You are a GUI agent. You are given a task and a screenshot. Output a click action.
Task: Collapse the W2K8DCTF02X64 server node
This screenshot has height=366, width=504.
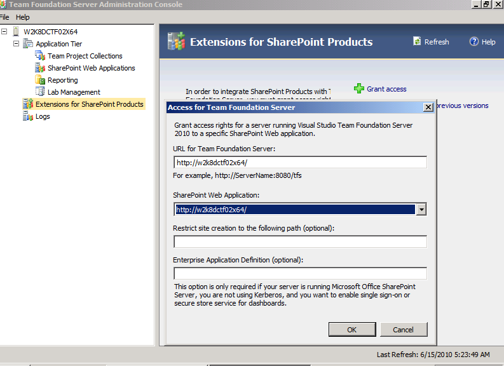(4, 32)
